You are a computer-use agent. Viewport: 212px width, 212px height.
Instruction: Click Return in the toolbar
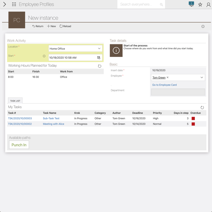point(38,26)
